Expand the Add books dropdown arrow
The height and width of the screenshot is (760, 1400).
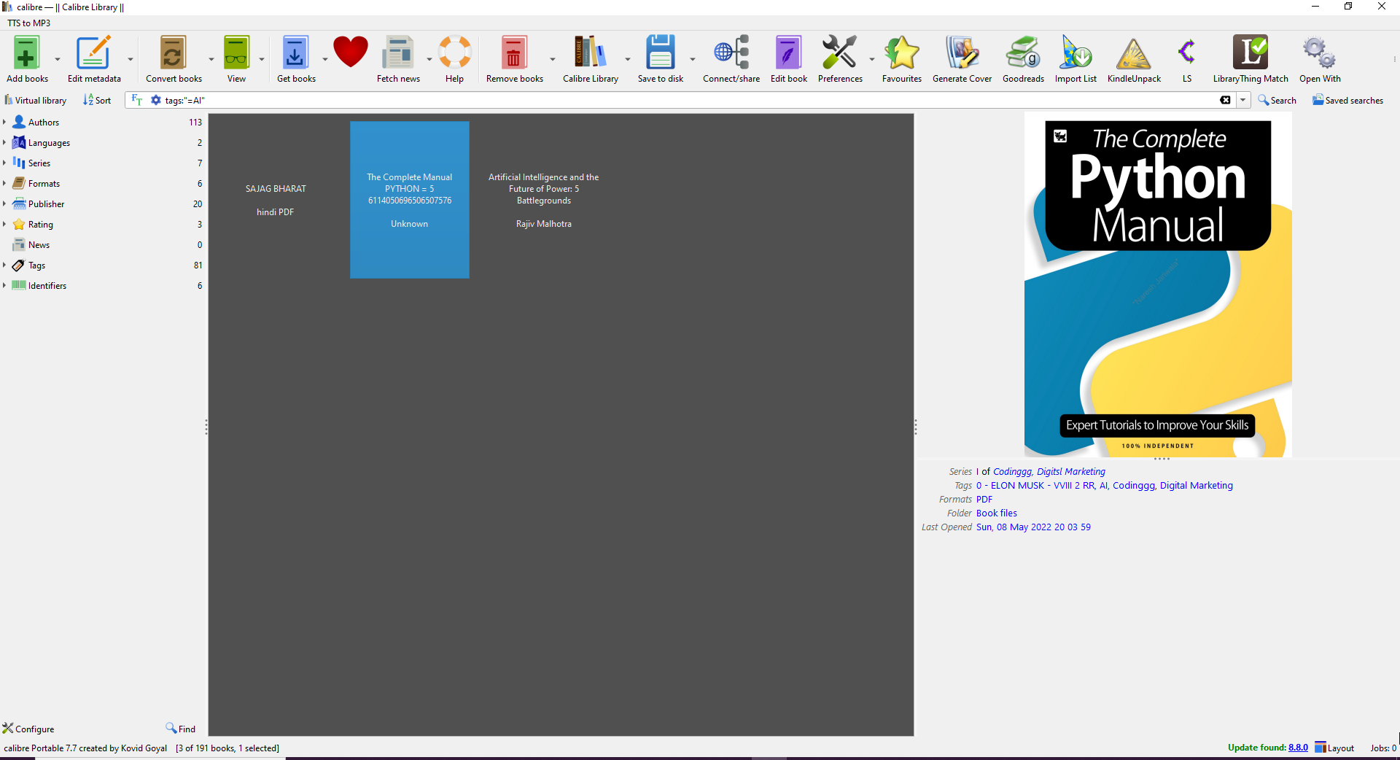click(58, 59)
